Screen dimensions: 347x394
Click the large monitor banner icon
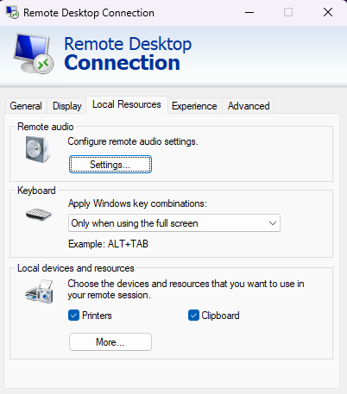coord(34,53)
